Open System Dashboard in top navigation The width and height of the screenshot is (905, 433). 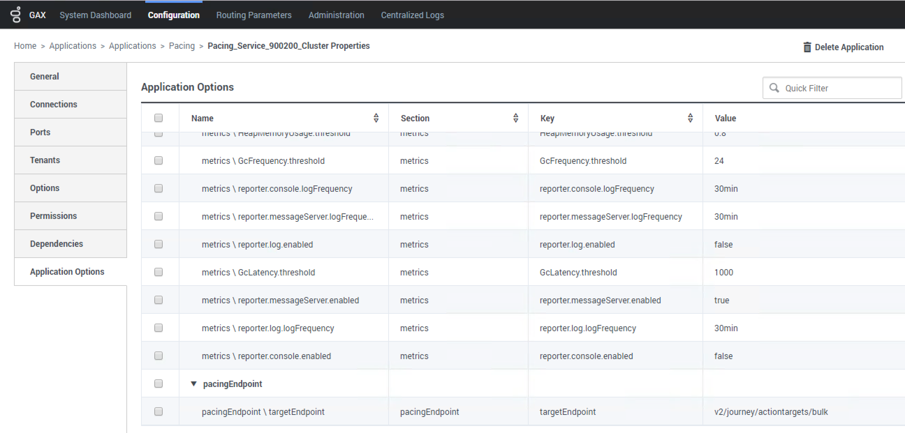point(95,15)
